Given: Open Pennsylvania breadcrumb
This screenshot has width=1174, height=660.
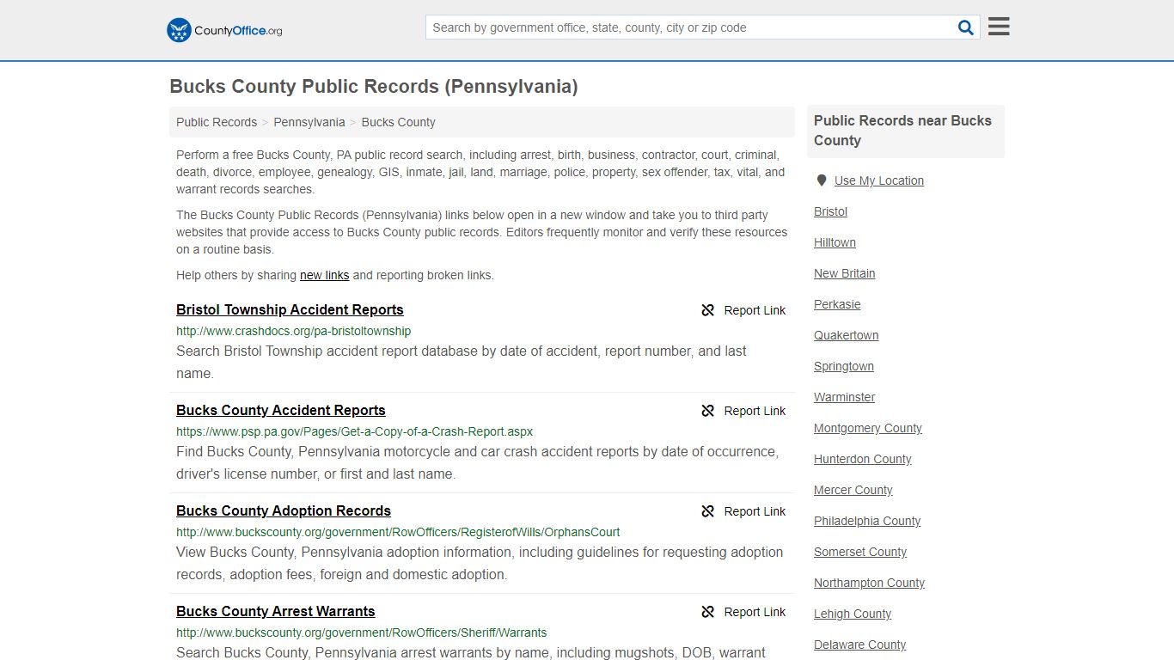Looking at the screenshot, I should (x=309, y=122).
